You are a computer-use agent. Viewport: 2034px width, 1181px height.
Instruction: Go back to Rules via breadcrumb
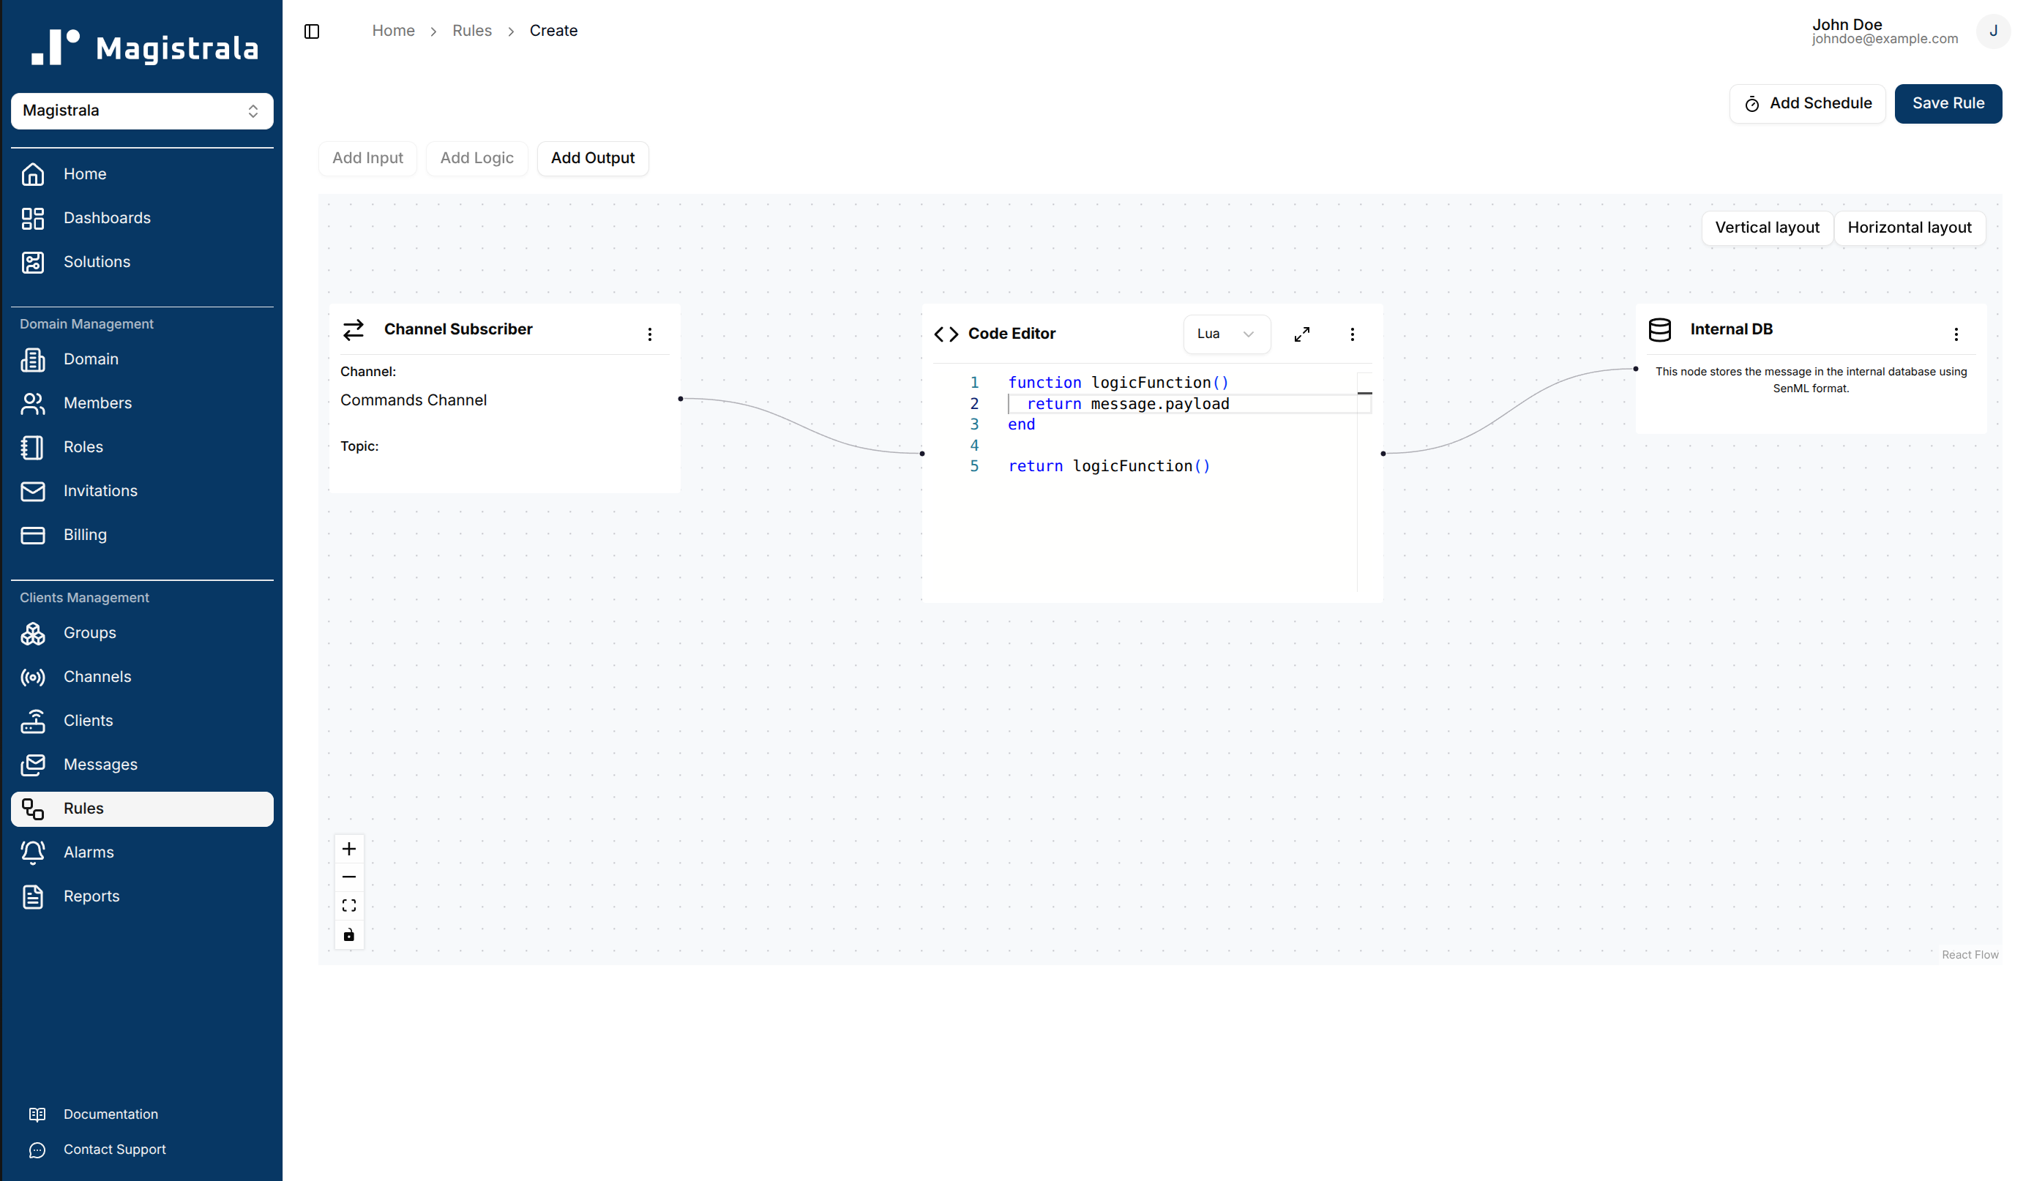tap(472, 31)
